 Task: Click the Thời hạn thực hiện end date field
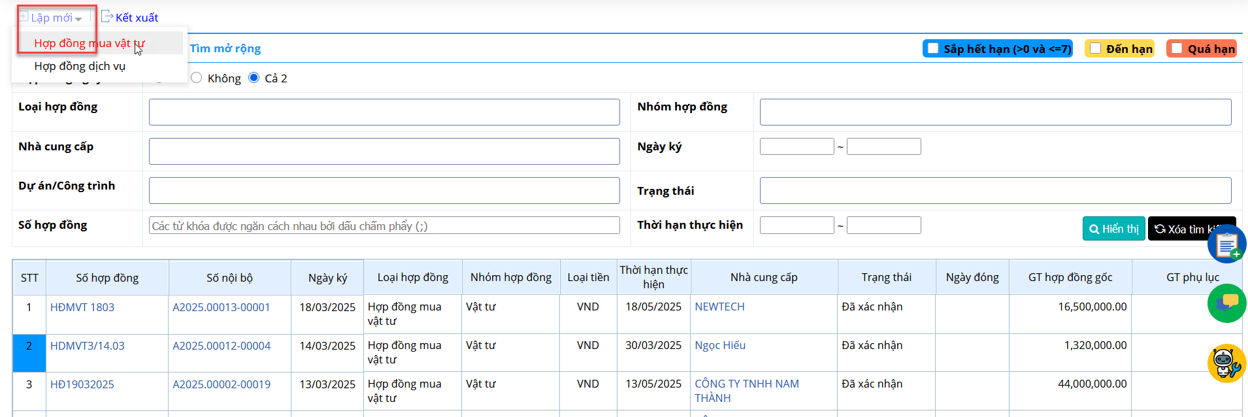(x=883, y=225)
